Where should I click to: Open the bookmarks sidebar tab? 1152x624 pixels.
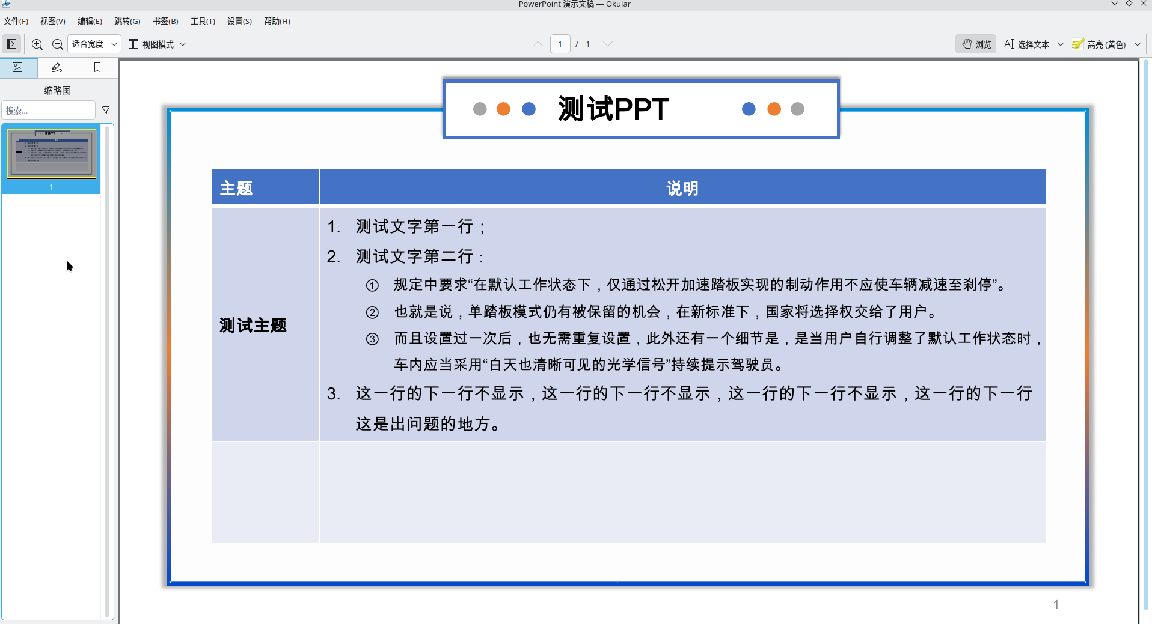(97, 67)
